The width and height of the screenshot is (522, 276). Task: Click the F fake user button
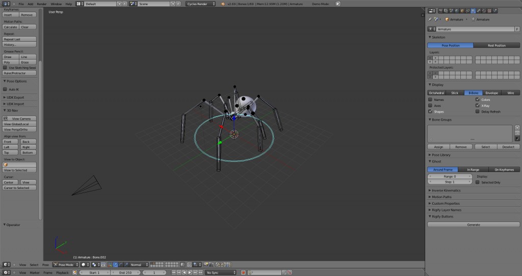(517, 29)
